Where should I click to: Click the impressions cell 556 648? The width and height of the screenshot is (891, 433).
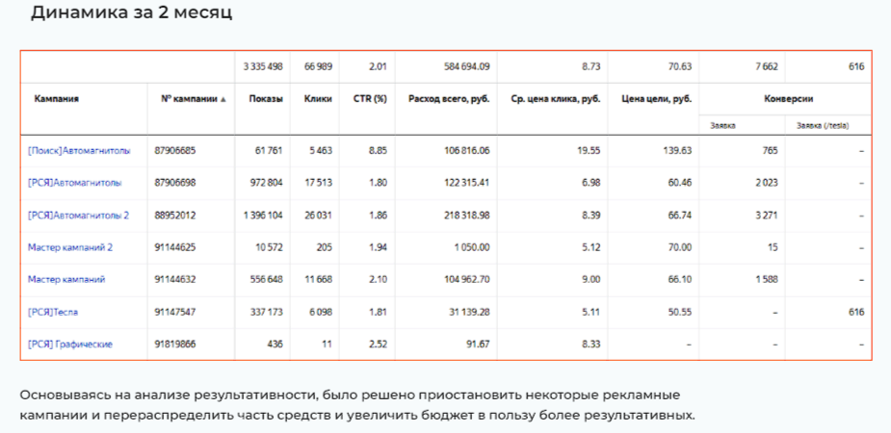coord(266,279)
